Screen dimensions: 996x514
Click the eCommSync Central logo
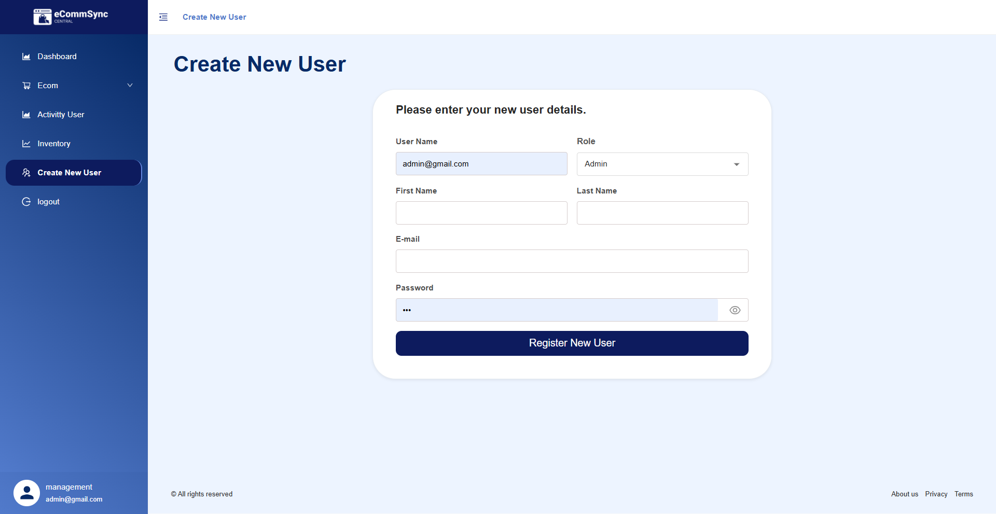[x=71, y=17]
